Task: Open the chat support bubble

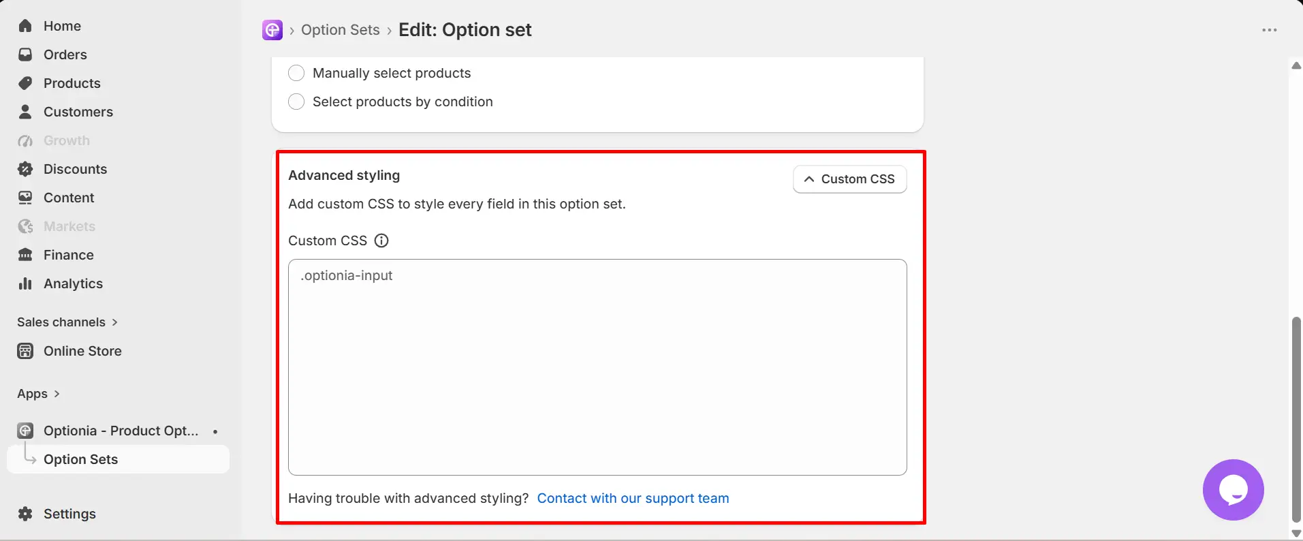Action: coord(1233,490)
